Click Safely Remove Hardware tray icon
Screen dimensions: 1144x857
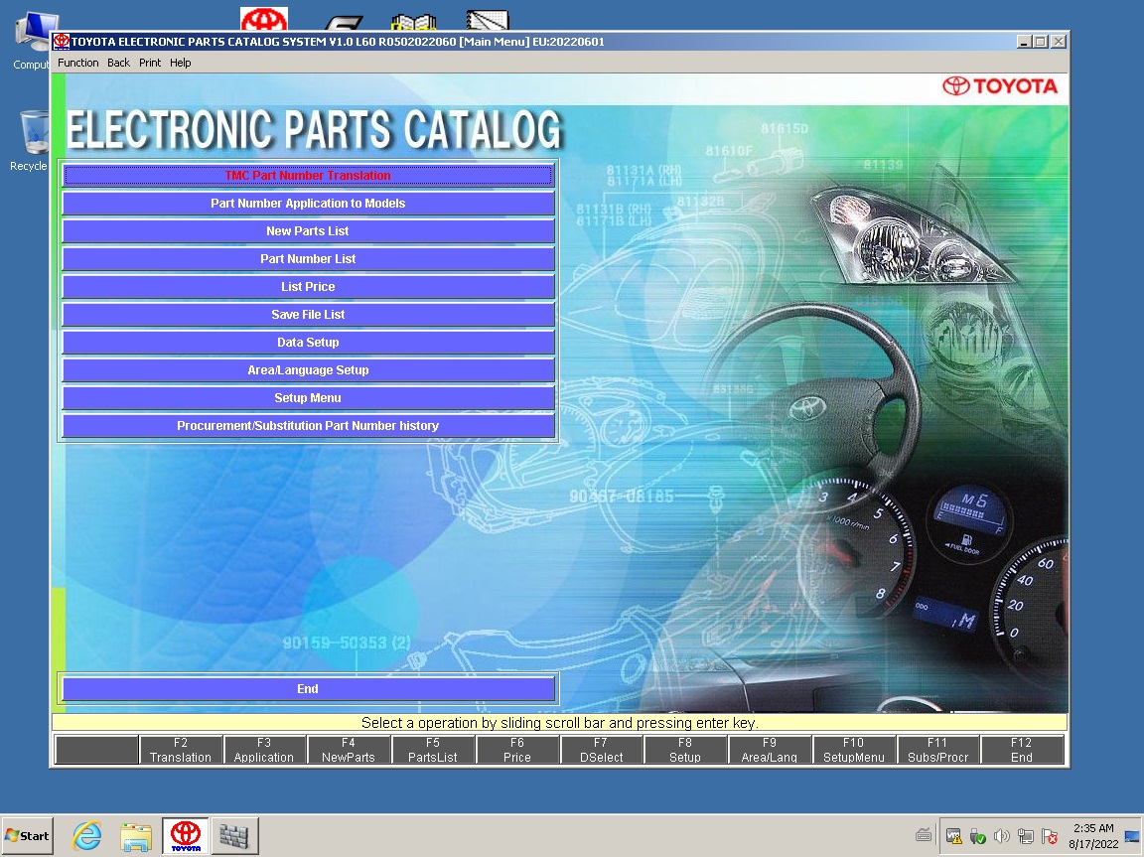click(x=977, y=836)
